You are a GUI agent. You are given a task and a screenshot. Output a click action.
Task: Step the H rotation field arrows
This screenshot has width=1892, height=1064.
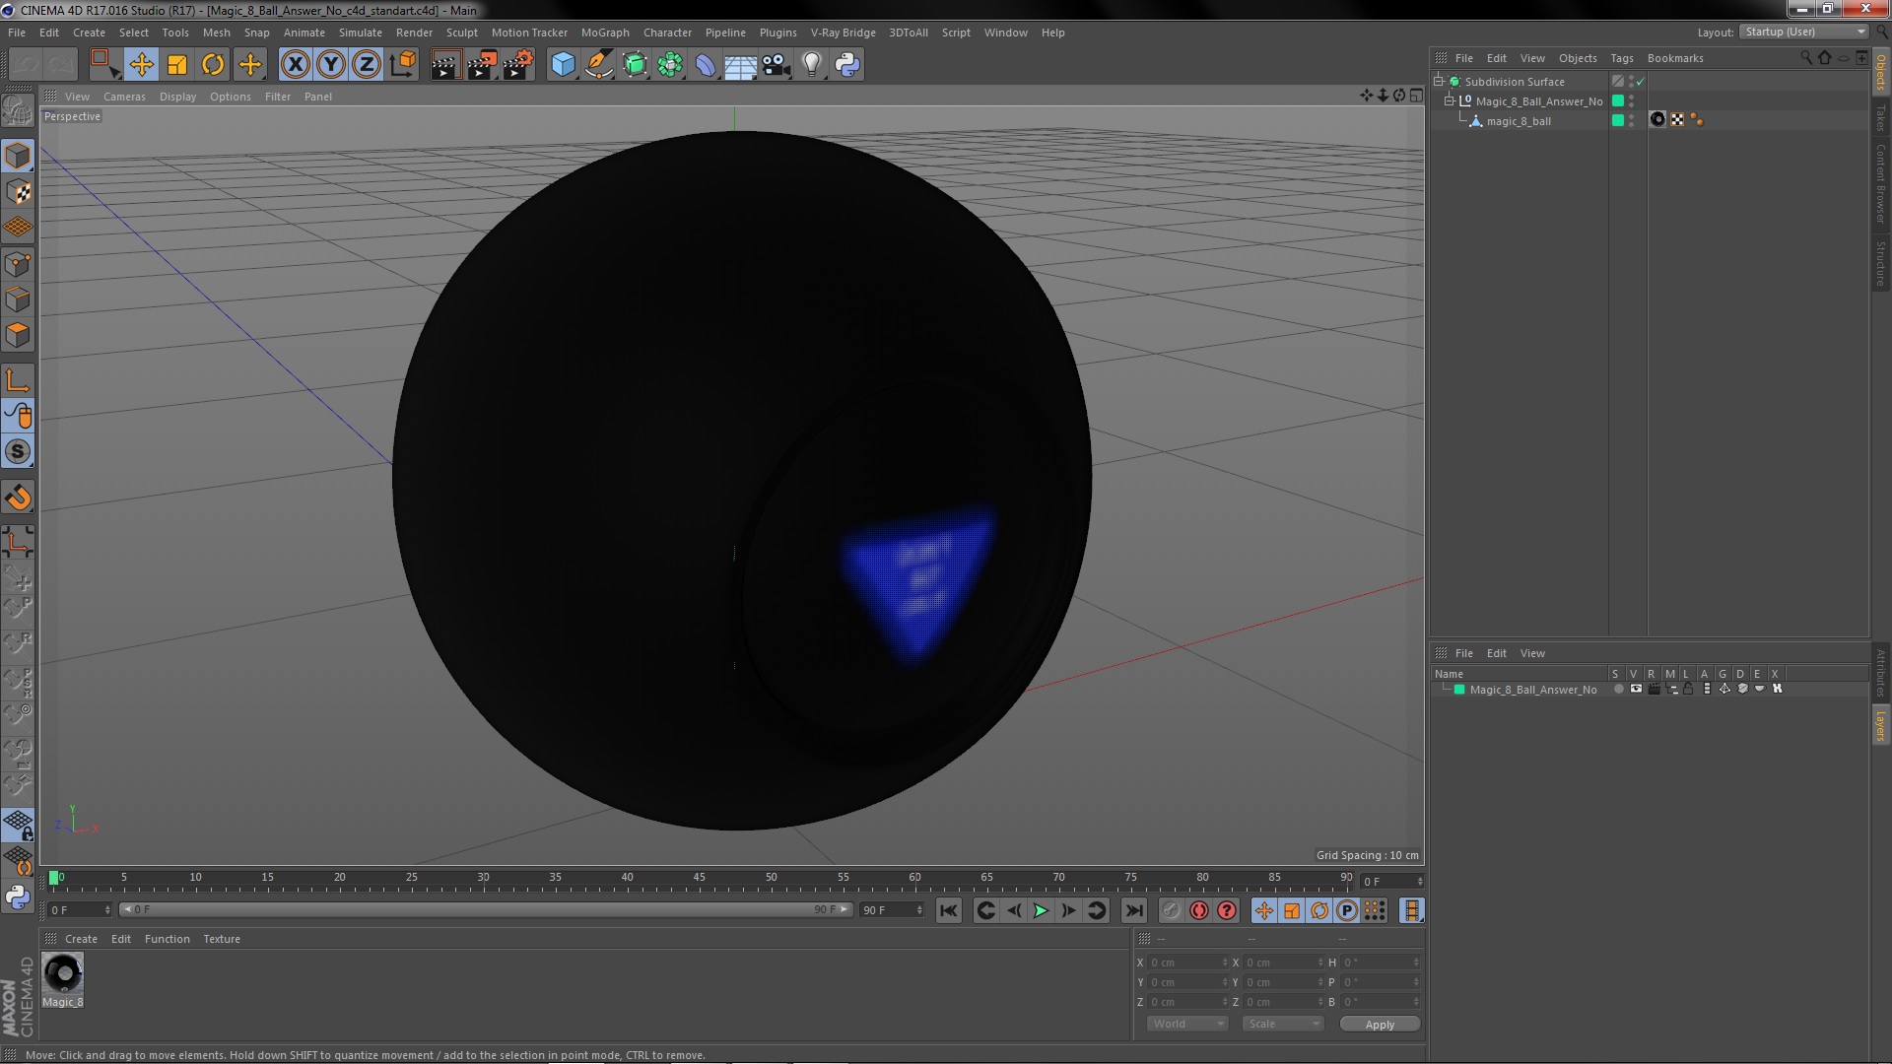[x=1416, y=963]
